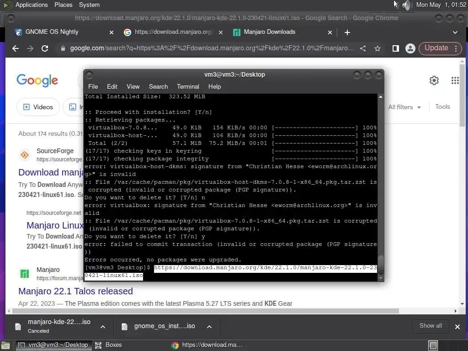Open the terminal Edit menu
468x351 pixels.
(x=112, y=86)
